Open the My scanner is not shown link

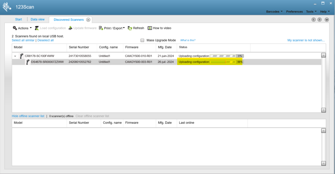(306, 40)
